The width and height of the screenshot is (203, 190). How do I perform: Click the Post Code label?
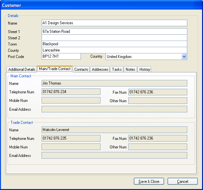point(16,57)
